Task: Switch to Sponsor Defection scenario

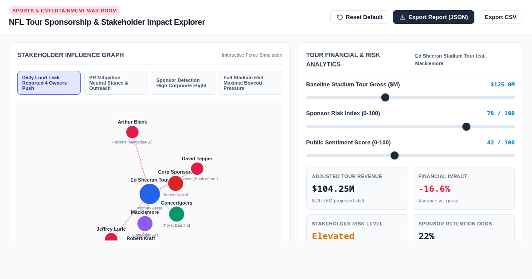Action: 183,83
